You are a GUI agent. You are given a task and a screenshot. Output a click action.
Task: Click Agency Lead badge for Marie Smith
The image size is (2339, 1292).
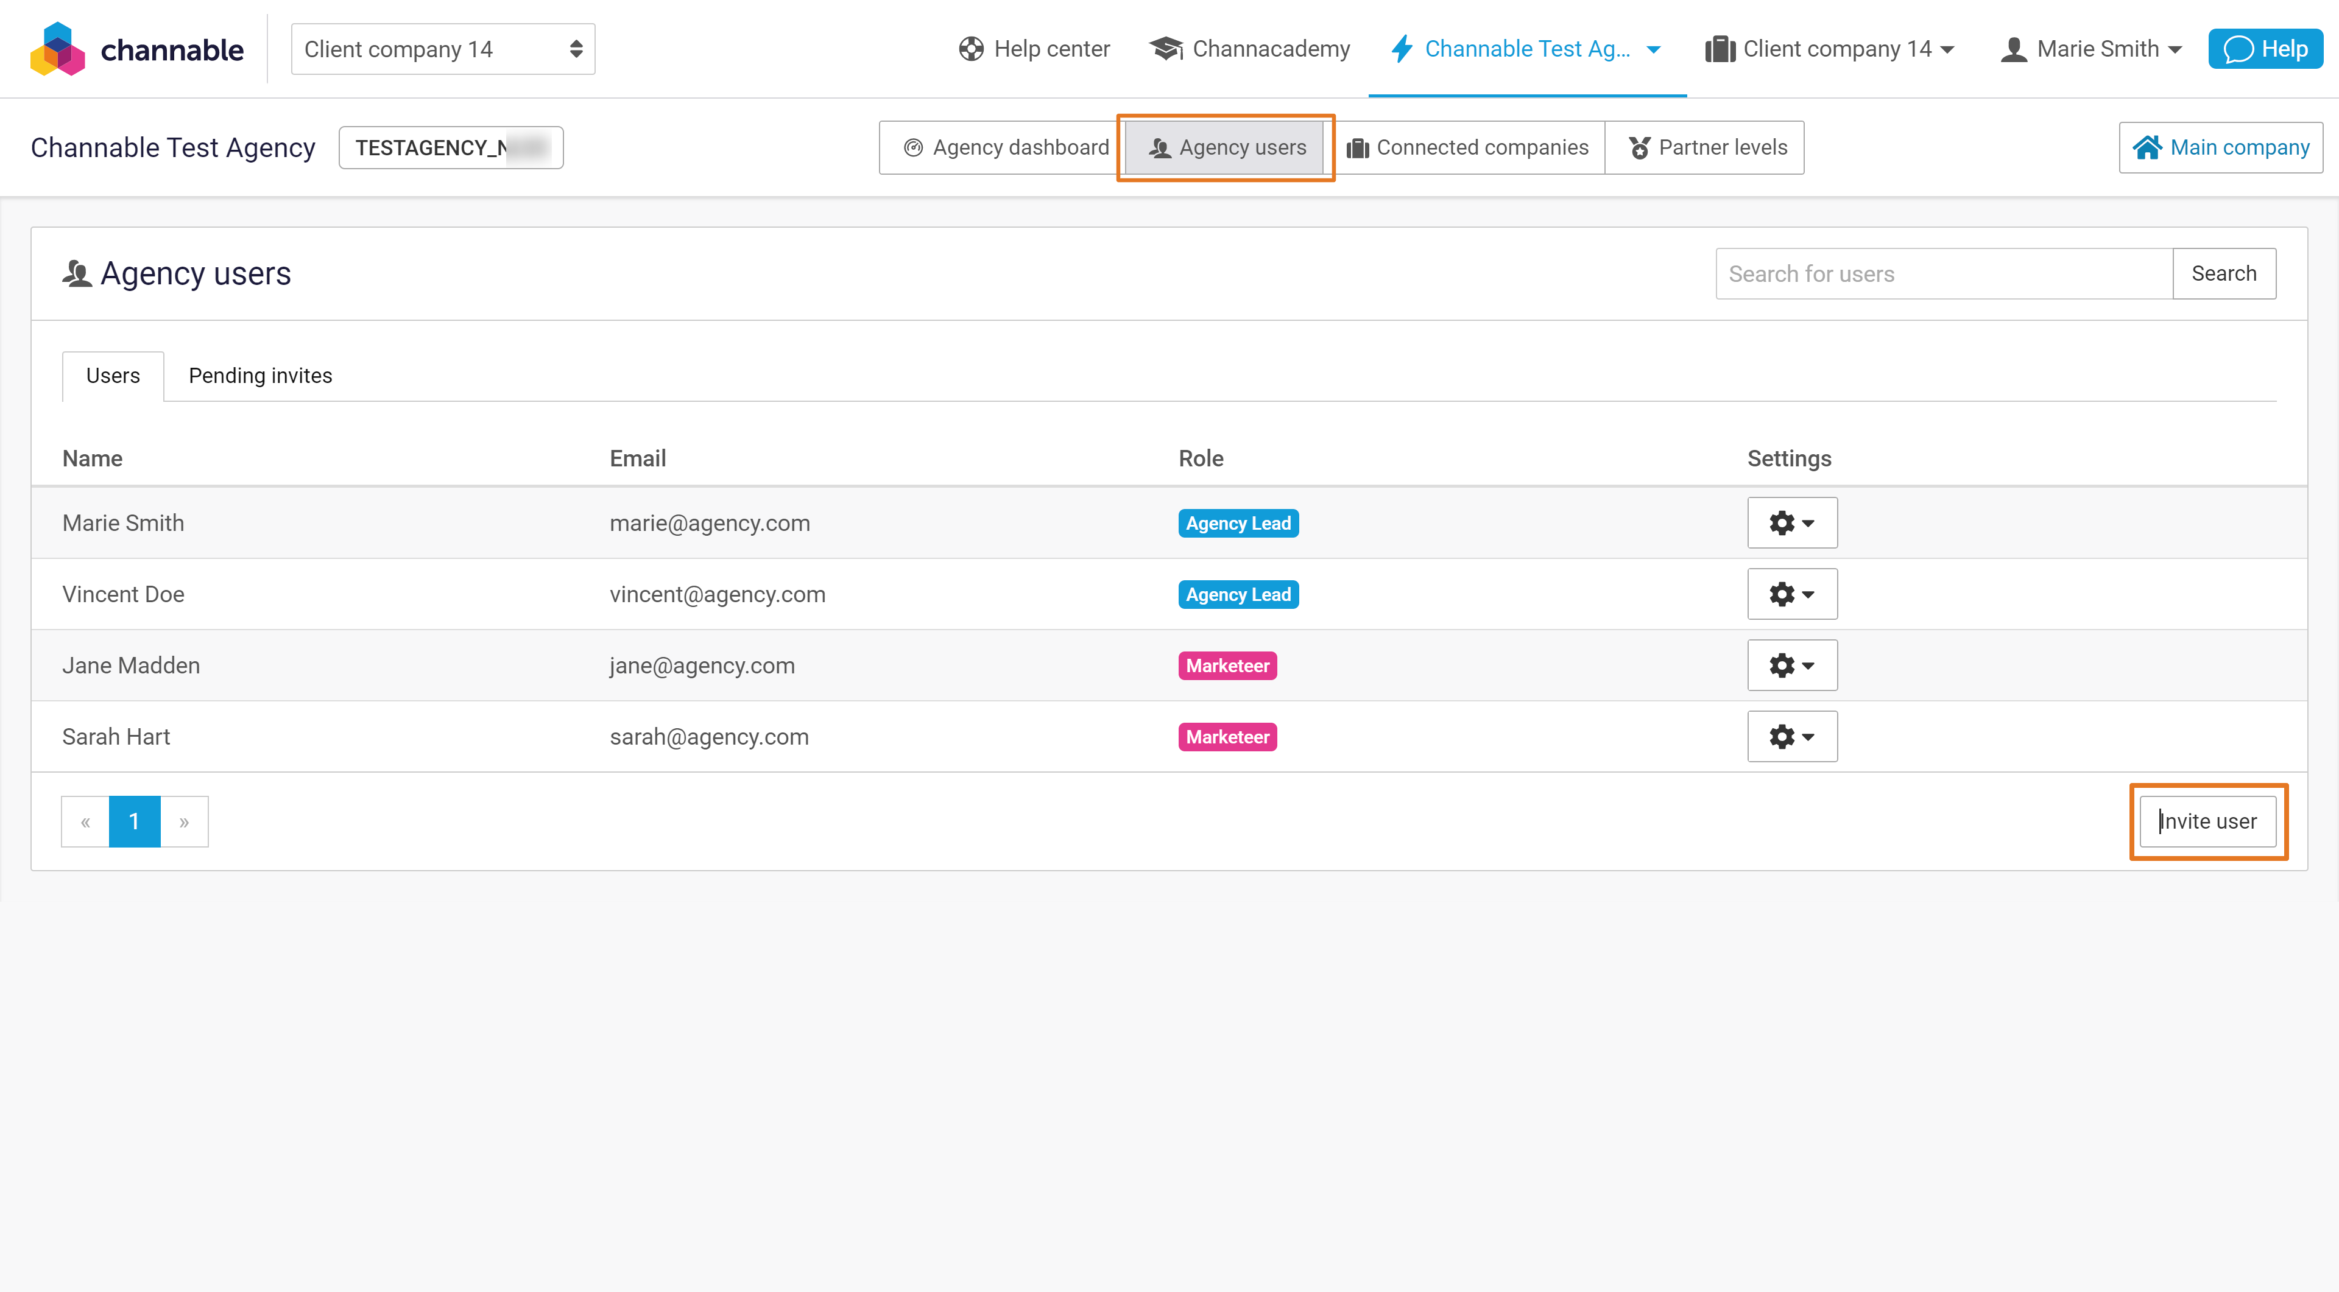[1238, 524]
